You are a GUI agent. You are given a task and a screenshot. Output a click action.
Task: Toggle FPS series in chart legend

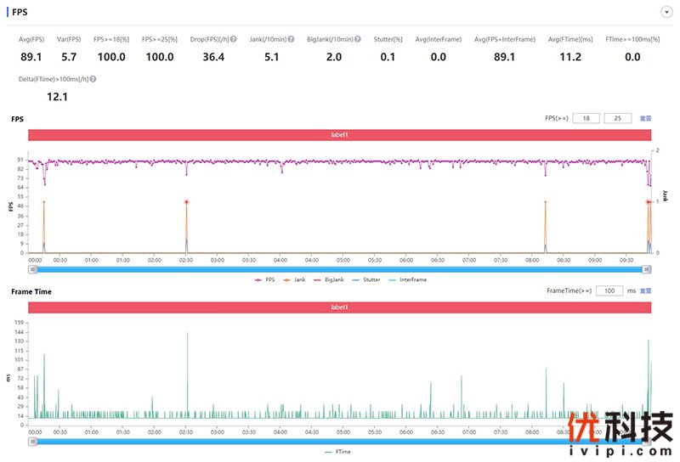tap(264, 279)
